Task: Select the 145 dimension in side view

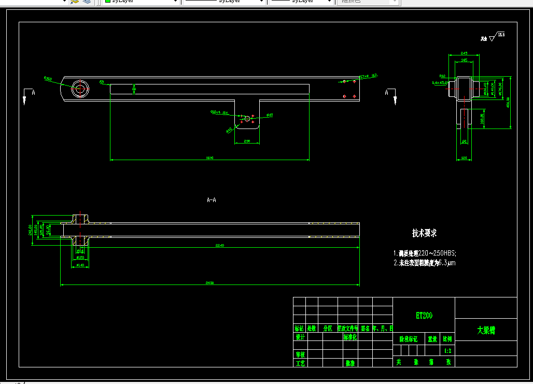Action: 464,60
